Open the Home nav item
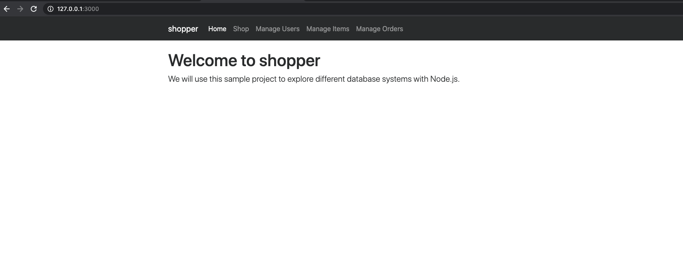Viewport: 683px width, 271px height. point(217,29)
